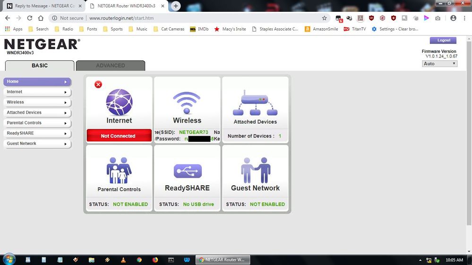Reload the router page
Image resolution: width=472 pixels, height=265 pixels.
click(30, 18)
